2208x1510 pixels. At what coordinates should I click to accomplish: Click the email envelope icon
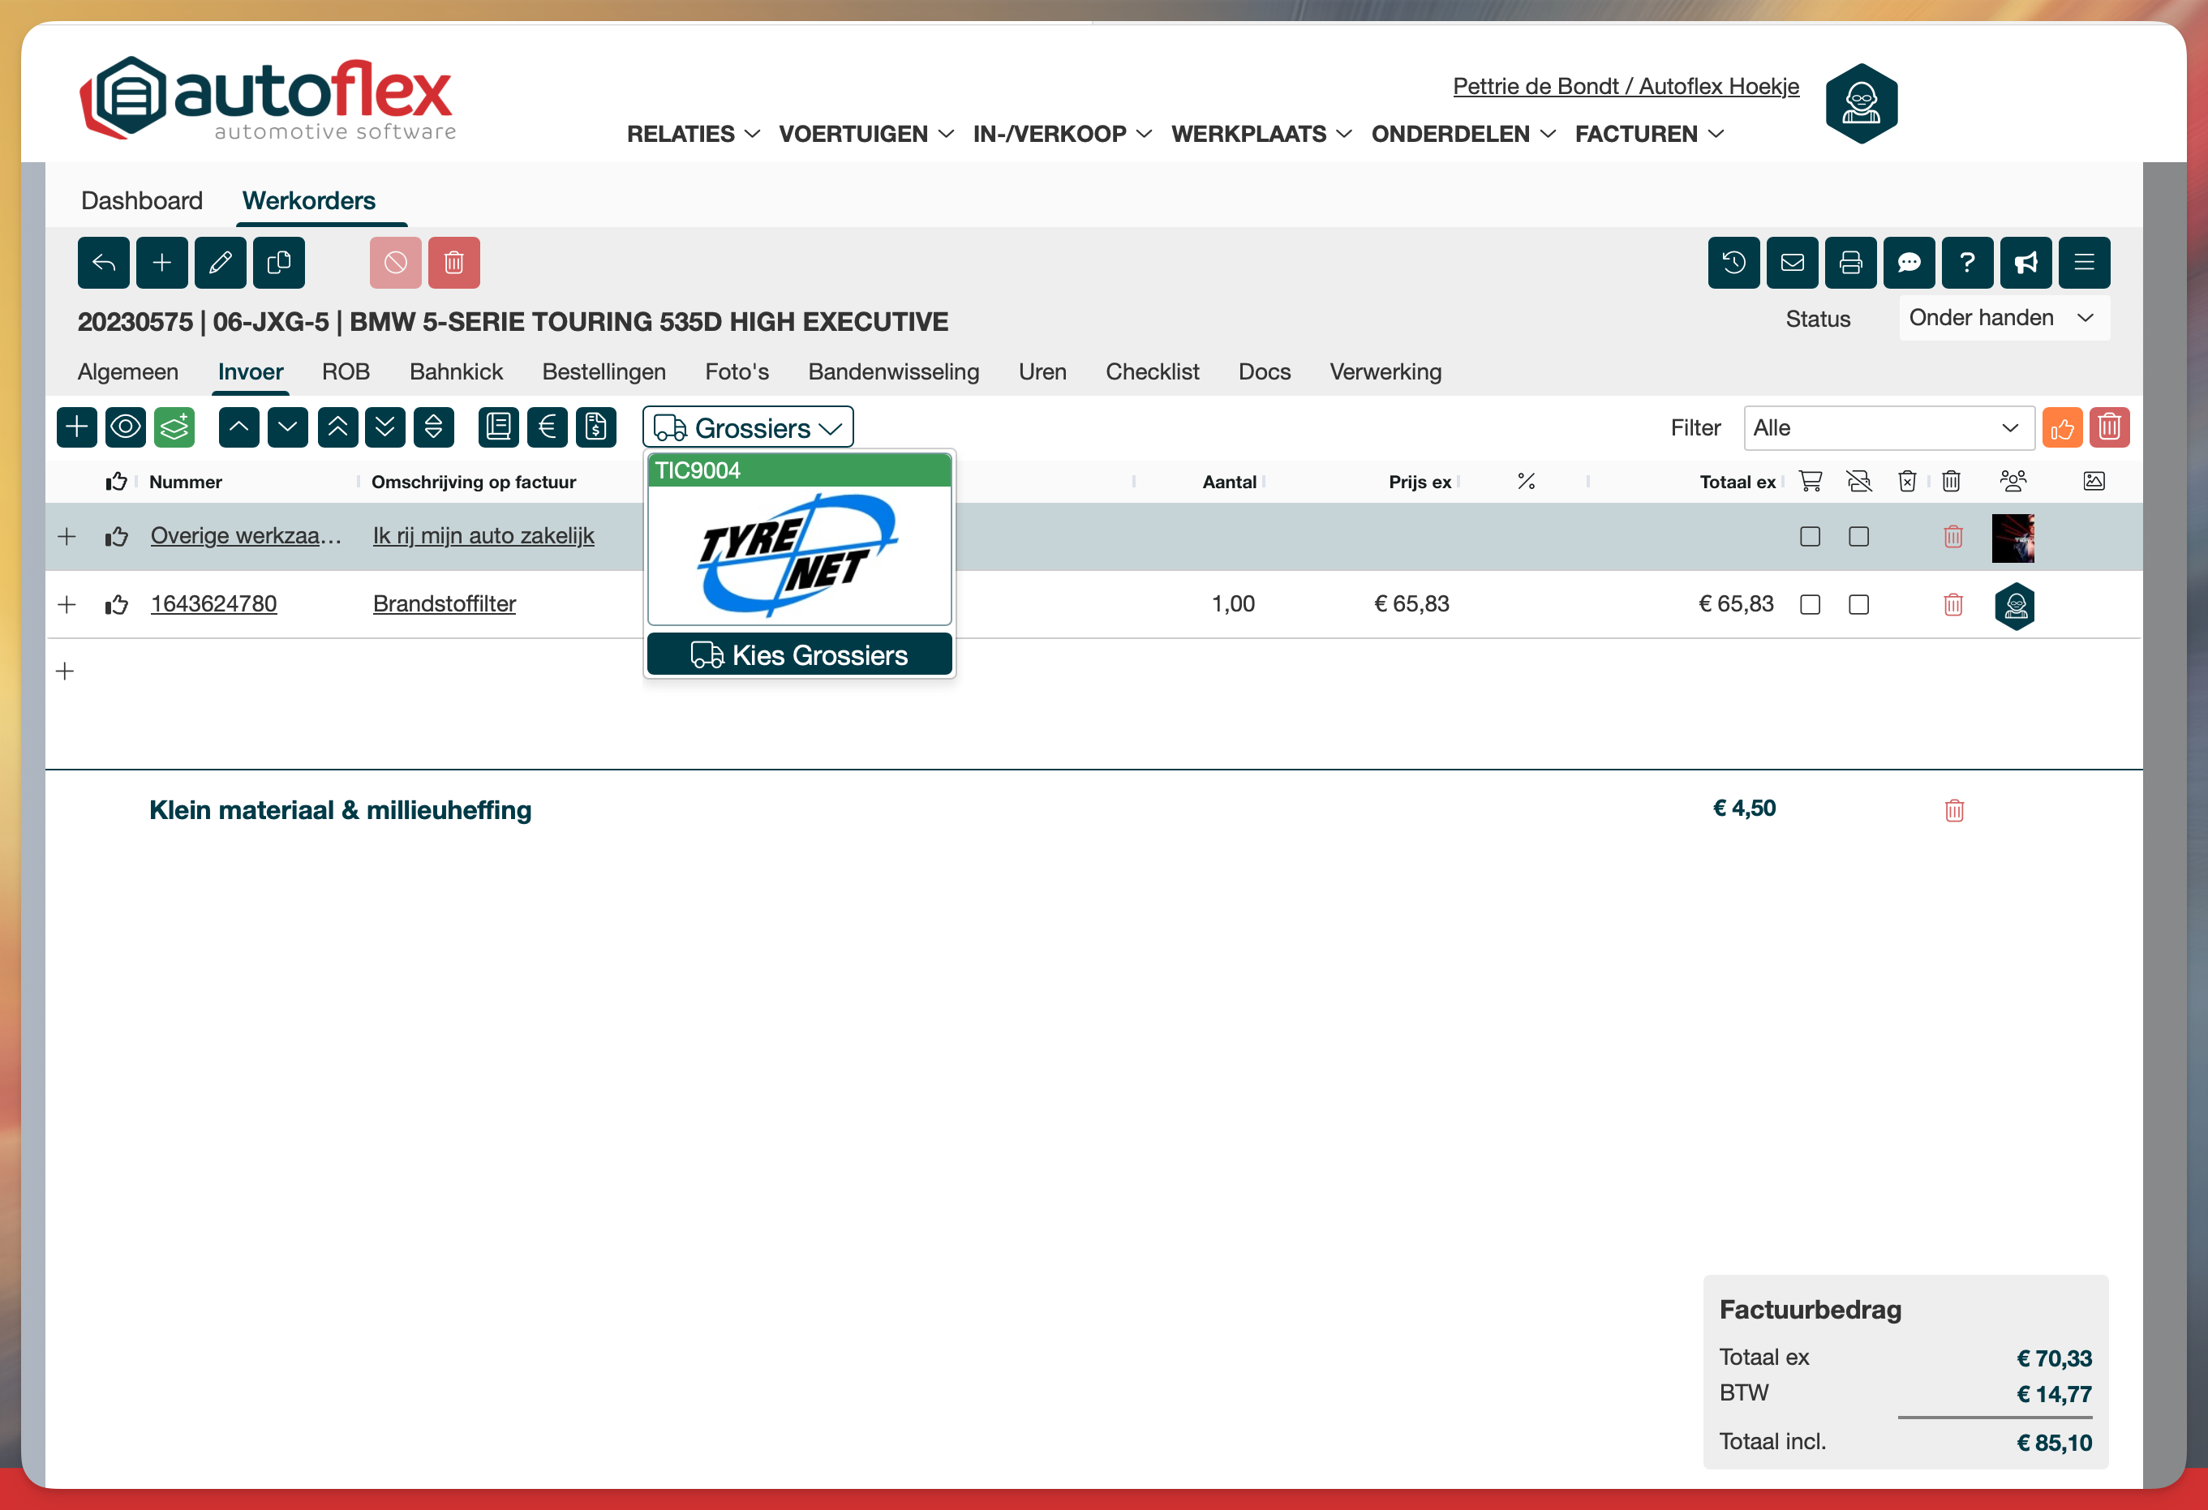coord(1792,262)
